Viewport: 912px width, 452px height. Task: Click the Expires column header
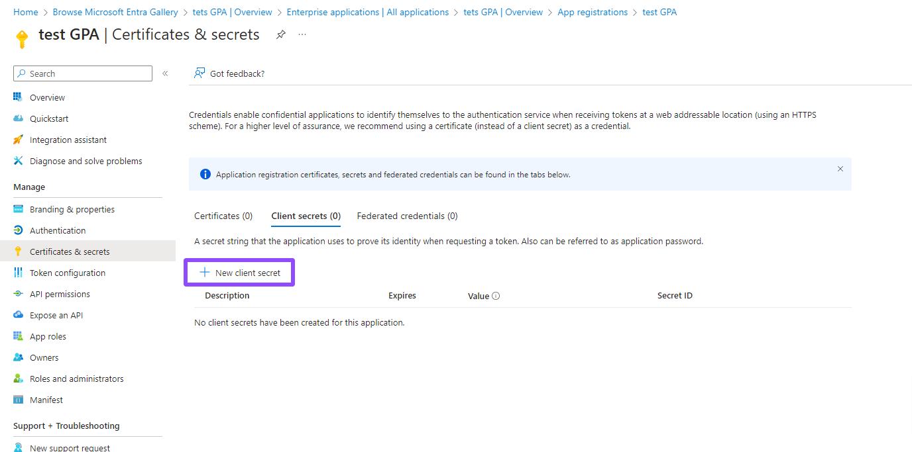402,296
